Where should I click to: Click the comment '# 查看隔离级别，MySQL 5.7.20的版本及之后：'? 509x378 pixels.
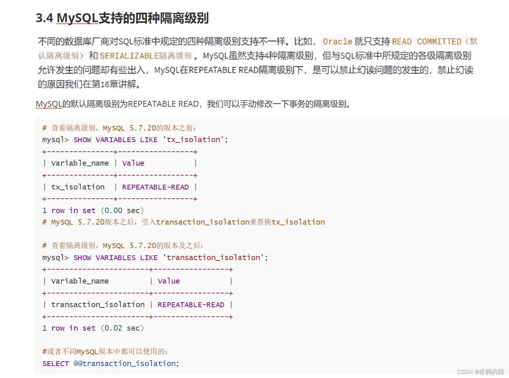coord(123,246)
